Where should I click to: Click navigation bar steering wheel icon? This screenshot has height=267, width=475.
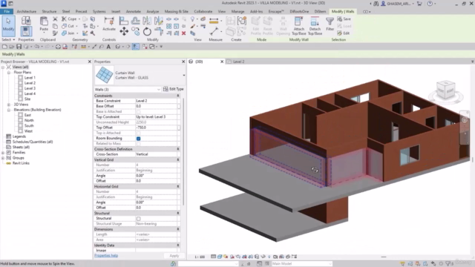(x=465, y=120)
